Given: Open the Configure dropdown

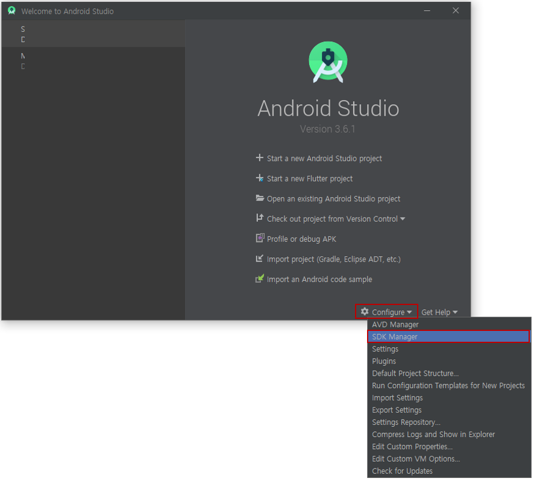Looking at the screenshot, I should tap(387, 312).
